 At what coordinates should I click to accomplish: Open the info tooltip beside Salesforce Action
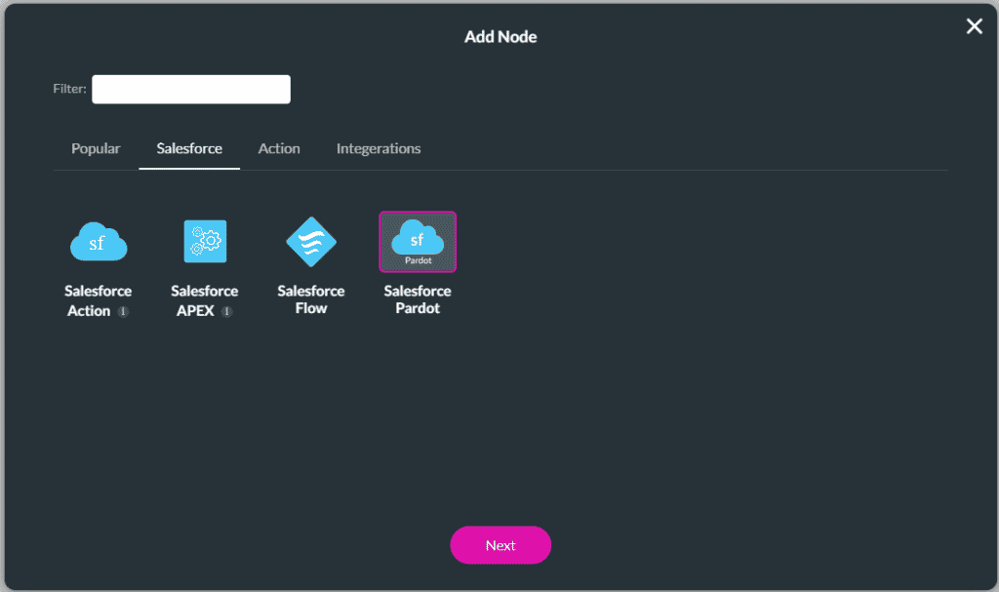click(x=123, y=312)
